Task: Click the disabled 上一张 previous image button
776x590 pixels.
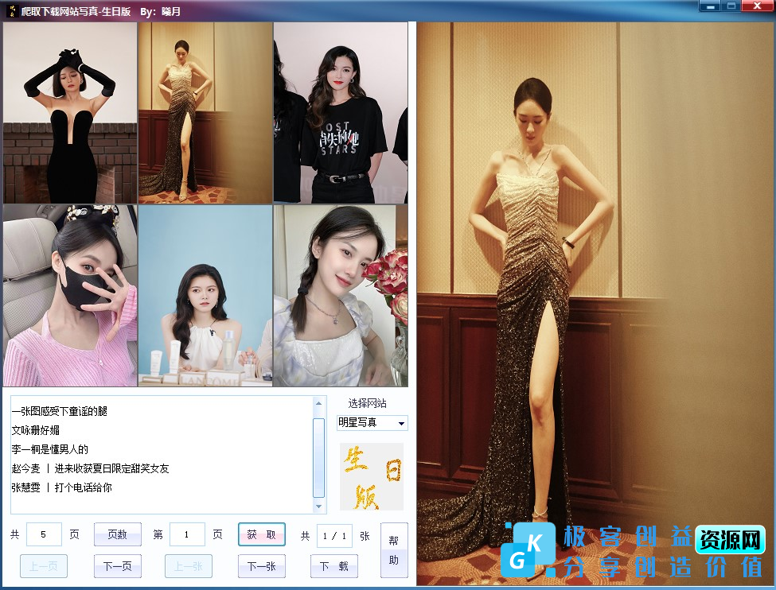Action: (x=188, y=566)
